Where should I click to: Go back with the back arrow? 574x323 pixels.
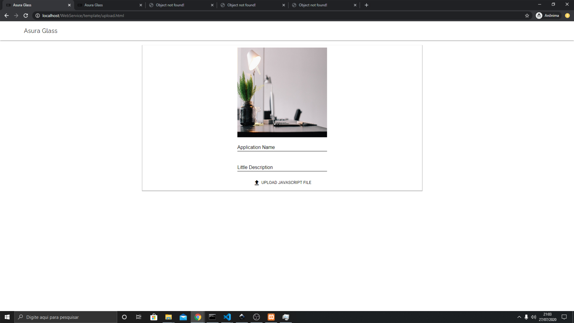pos(7,16)
